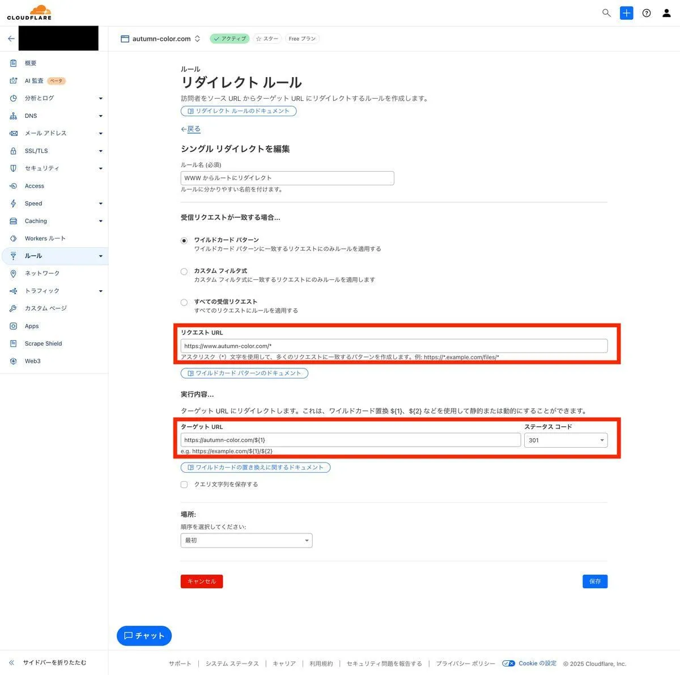Click the search magnifier icon in header
Viewport: 680px width, 675px height.
pyautogui.click(x=606, y=13)
